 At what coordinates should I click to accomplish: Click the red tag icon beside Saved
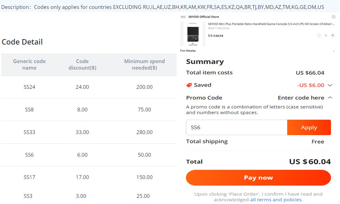(189, 85)
